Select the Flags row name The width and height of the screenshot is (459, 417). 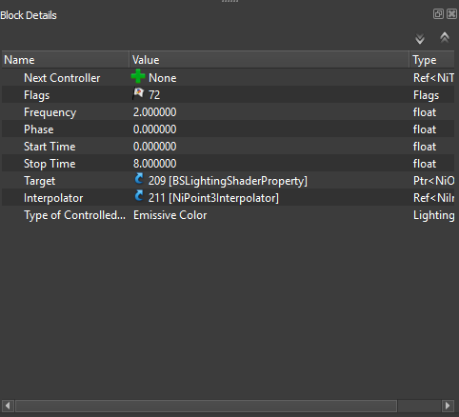click(x=37, y=95)
